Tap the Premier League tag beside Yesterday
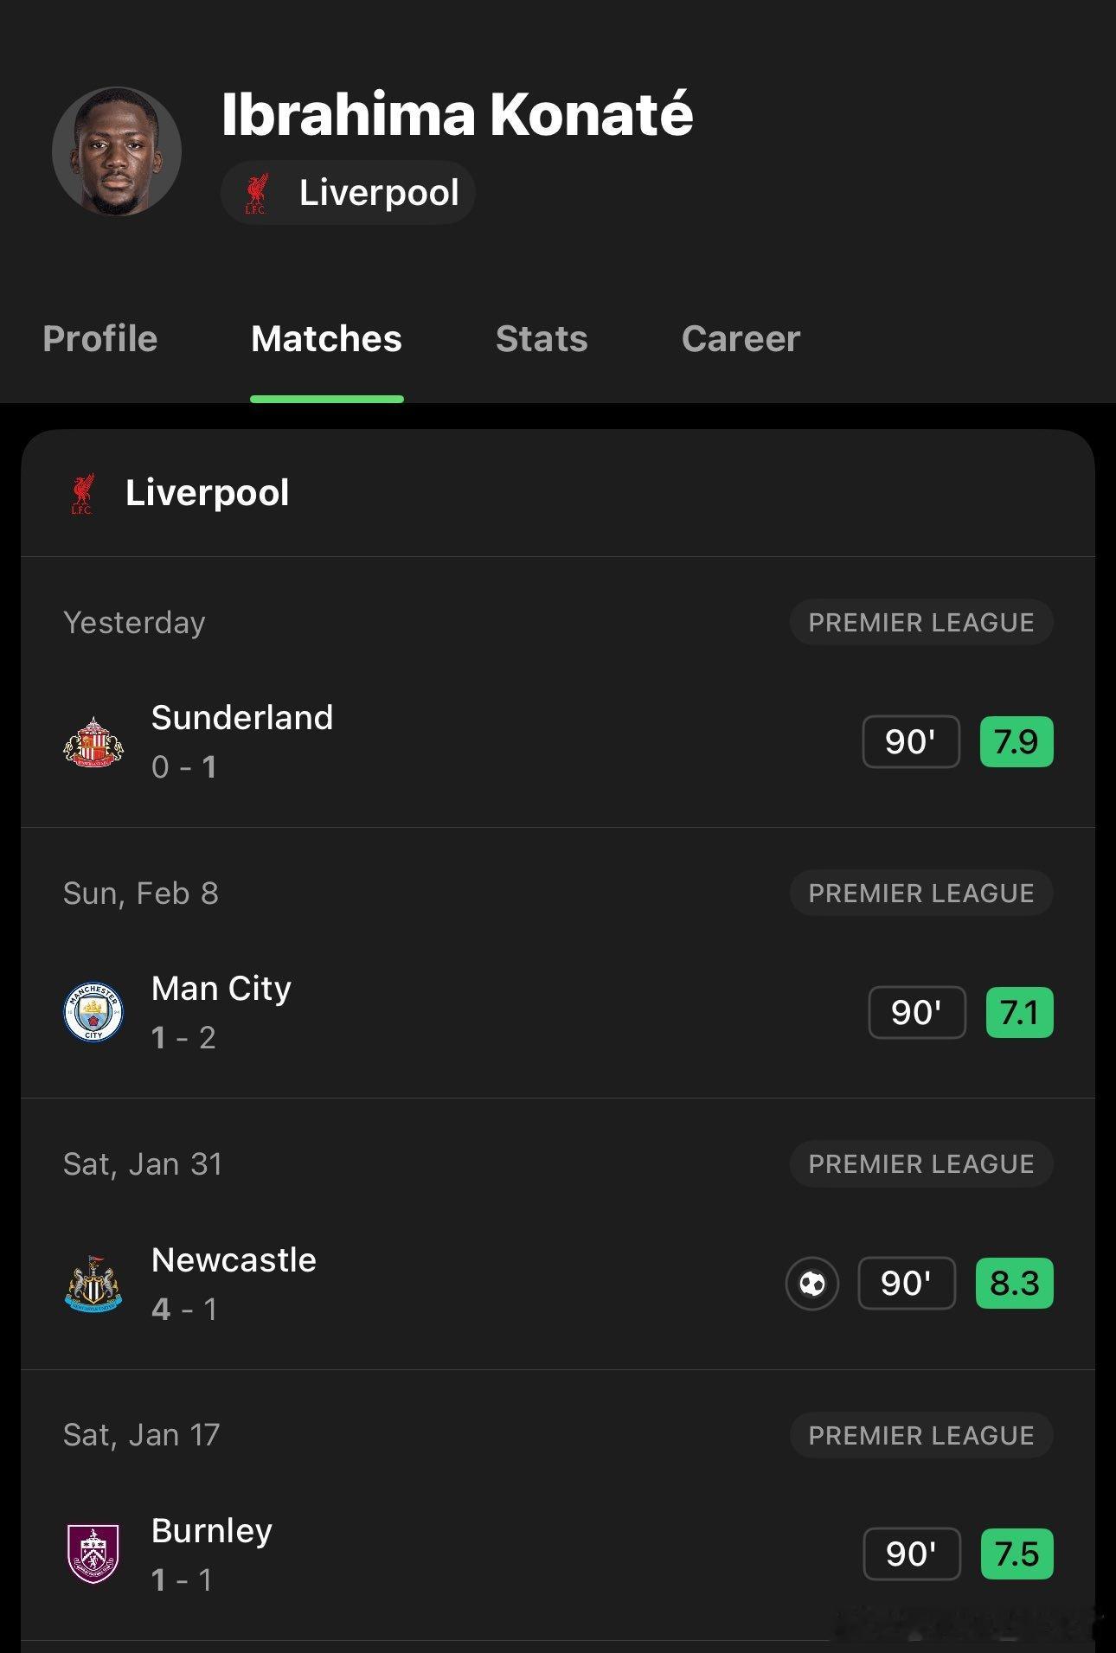 coord(920,623)
